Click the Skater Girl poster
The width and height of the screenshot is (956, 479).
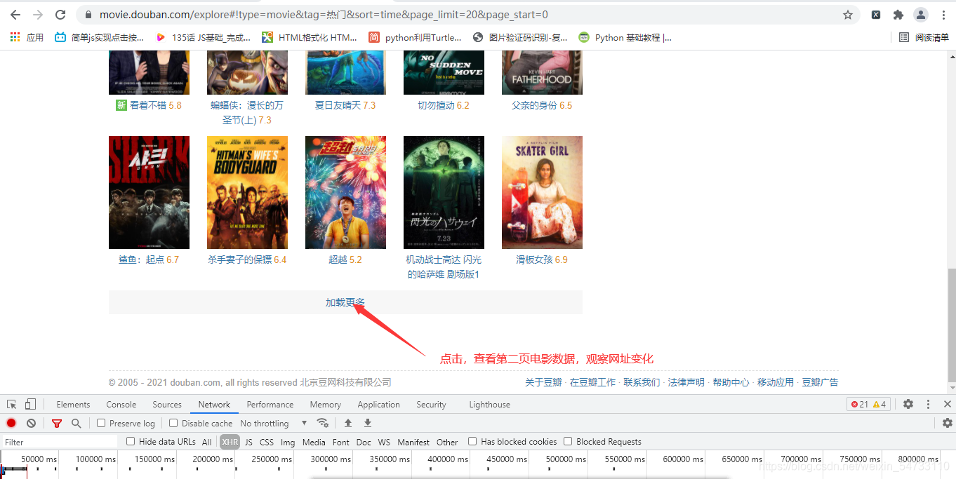[x=542, y=192]
